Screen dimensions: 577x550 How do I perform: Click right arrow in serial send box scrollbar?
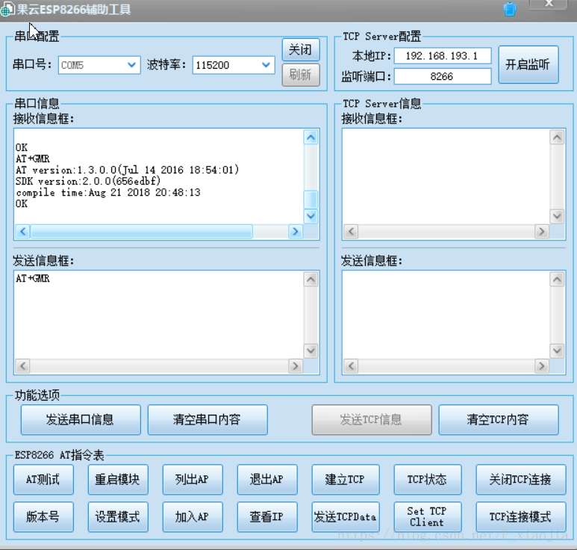(x=296, y=366)
